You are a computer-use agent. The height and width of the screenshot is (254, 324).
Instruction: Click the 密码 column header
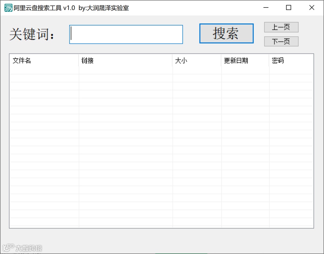(291, 60)
